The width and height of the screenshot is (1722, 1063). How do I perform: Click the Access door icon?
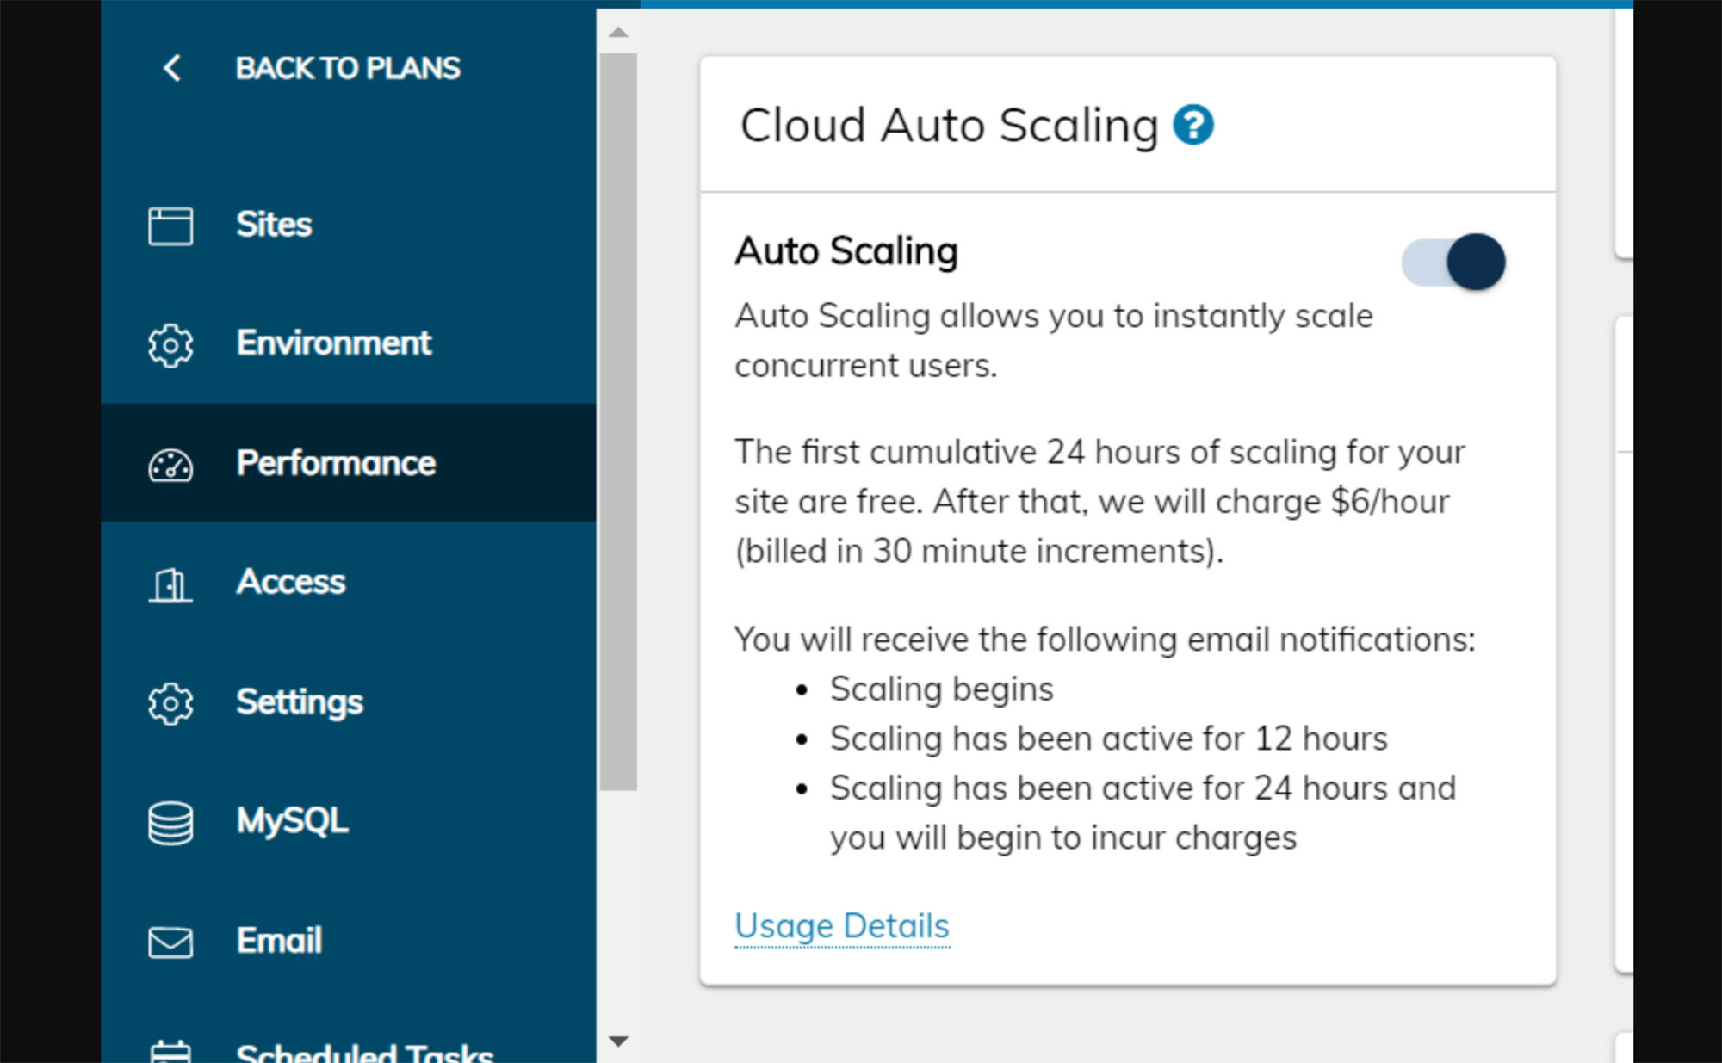point(170,584)
